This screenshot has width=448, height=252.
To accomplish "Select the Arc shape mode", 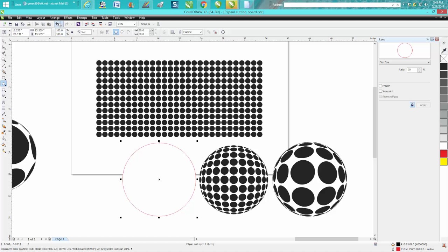I will 128,32.
